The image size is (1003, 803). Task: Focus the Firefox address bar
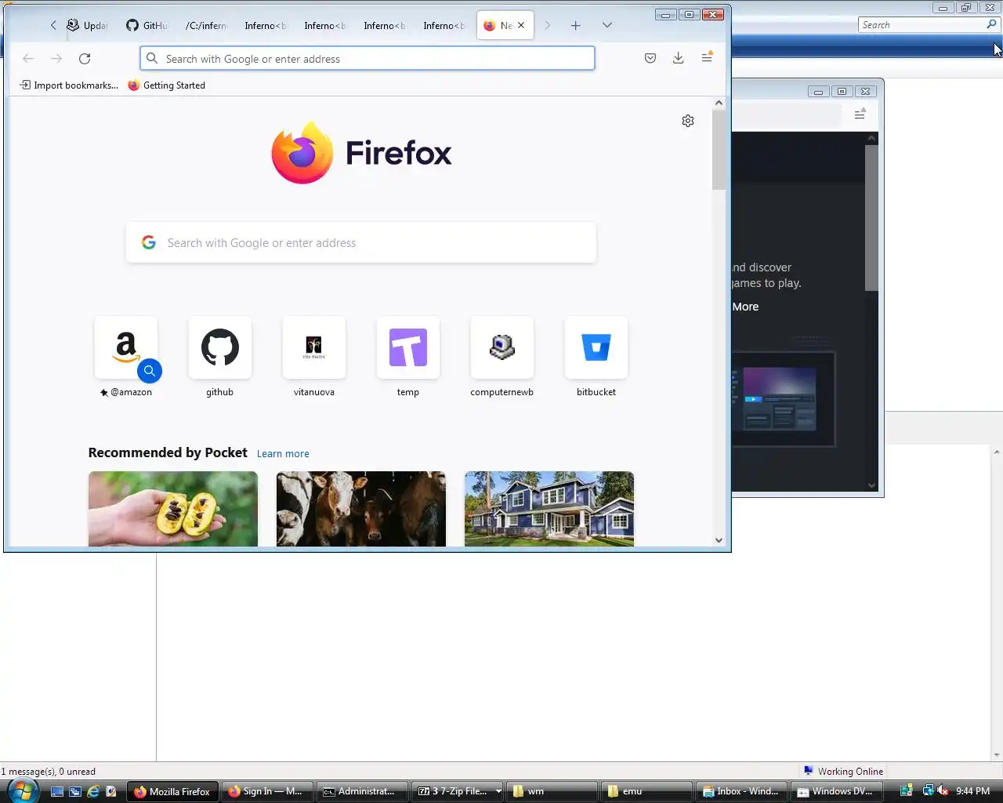pyautogui.click(x=368, y=58)
